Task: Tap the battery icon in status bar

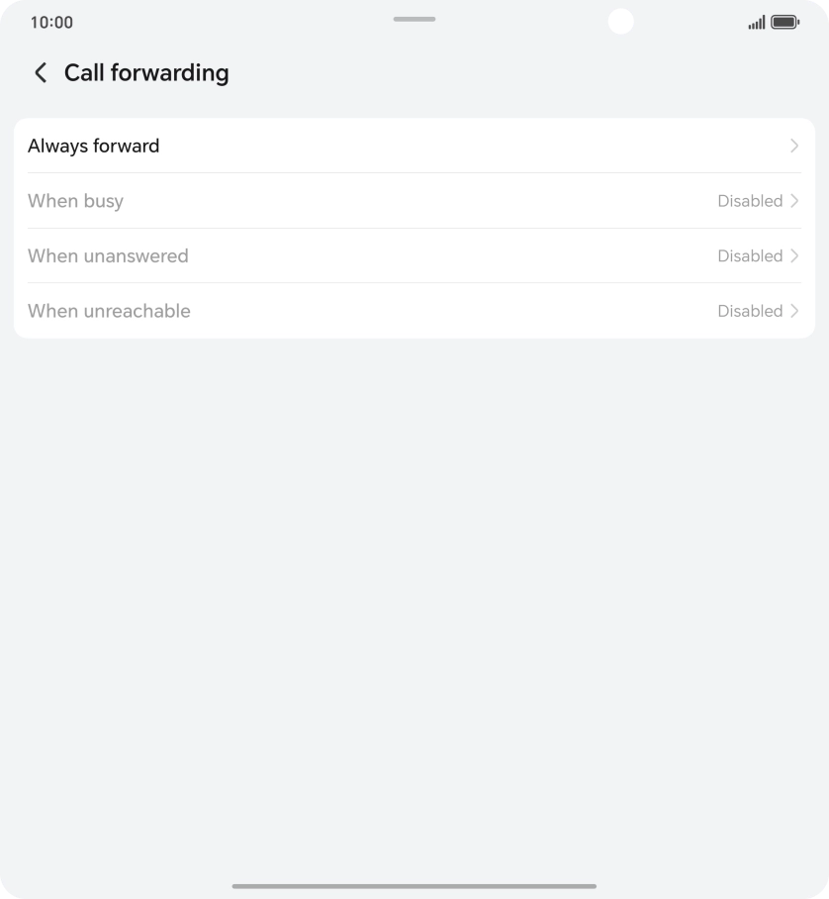Action: [782, 21]
